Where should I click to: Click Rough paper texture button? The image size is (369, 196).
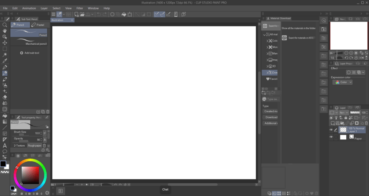click(x=35, y=146)
